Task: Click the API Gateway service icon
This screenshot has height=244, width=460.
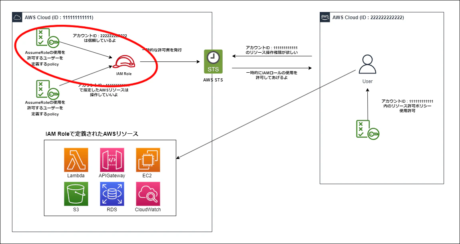Action: (112, 160)
